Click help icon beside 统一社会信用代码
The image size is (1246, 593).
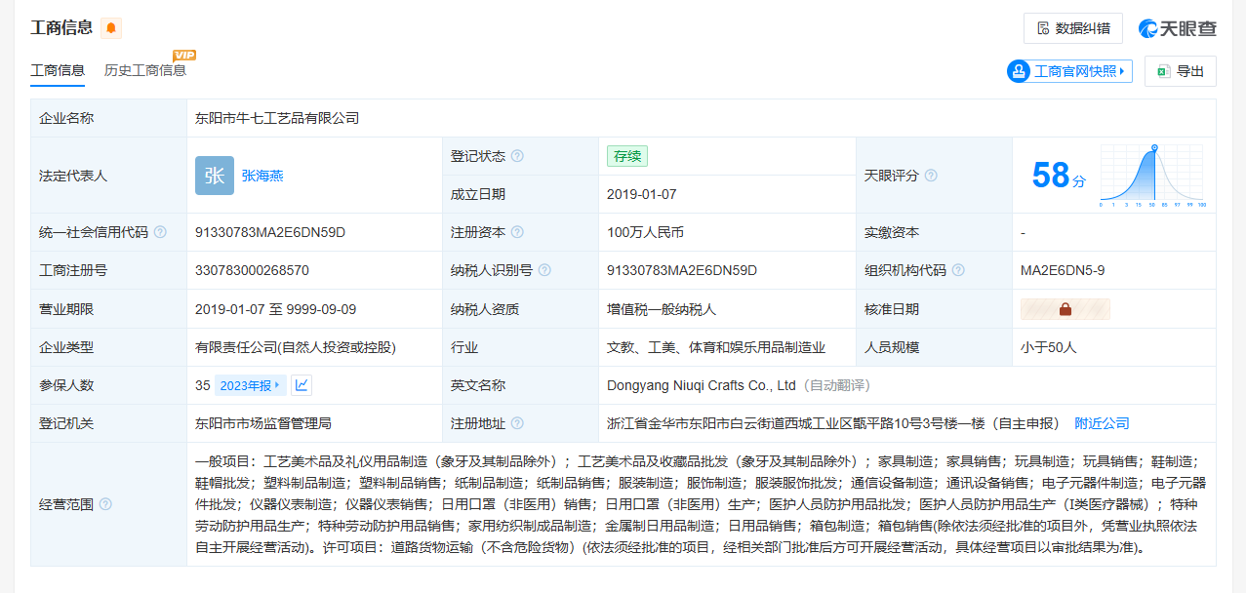160,232
